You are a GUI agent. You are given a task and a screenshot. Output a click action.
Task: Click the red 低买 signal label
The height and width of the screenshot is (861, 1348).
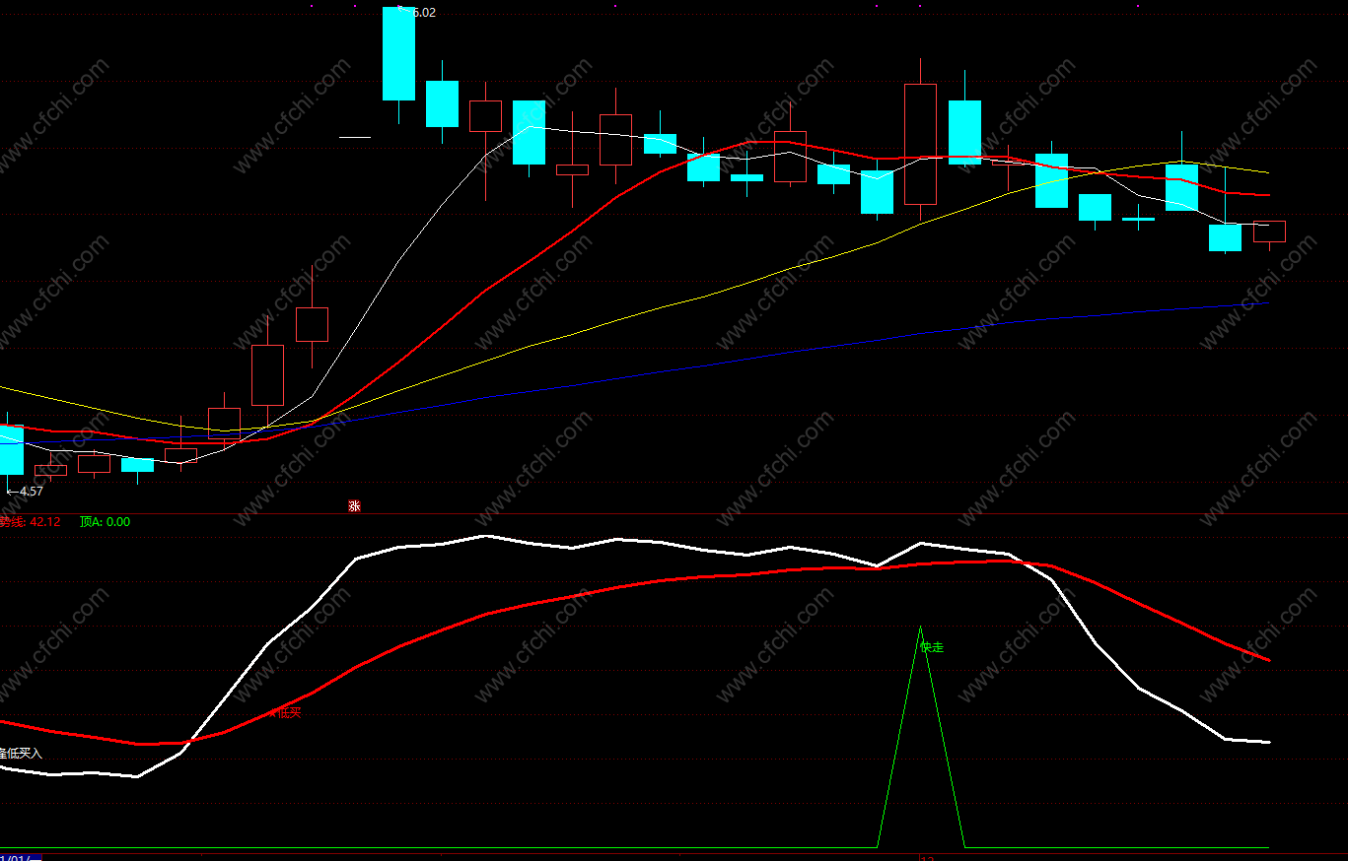click(289, 712)
